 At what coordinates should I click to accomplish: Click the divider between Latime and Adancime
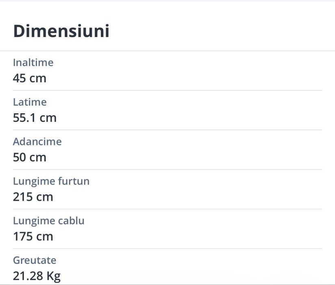[167, 130]
